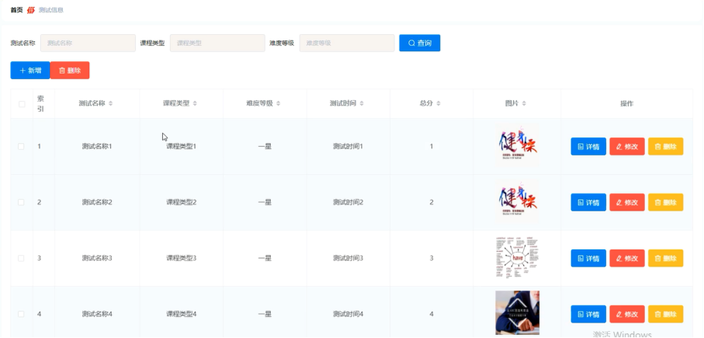The image size is (704, 338).
Task: Open the 健身操 image thumbnail in row 1
Action: pyautogui.click(x=517, y=145)
